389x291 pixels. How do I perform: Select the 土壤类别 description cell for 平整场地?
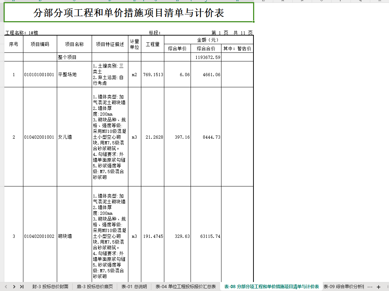point(110,74)
